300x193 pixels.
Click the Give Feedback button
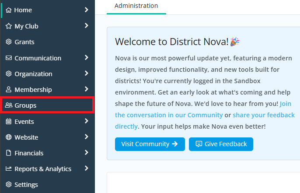[221, 144]
